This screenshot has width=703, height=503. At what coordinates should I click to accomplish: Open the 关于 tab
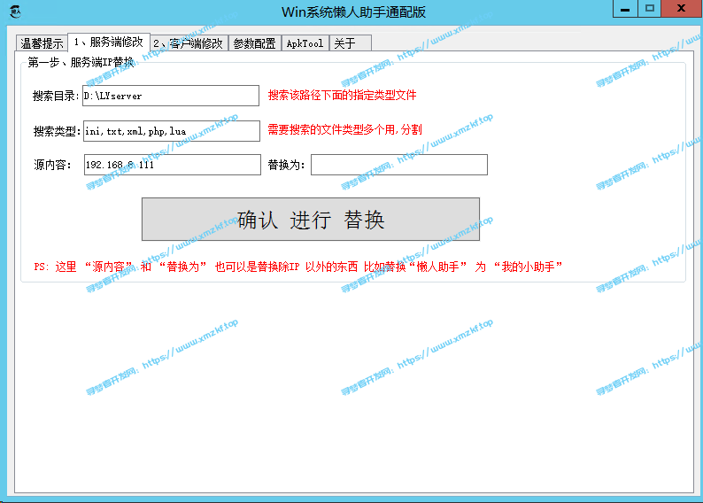point(350,43)
